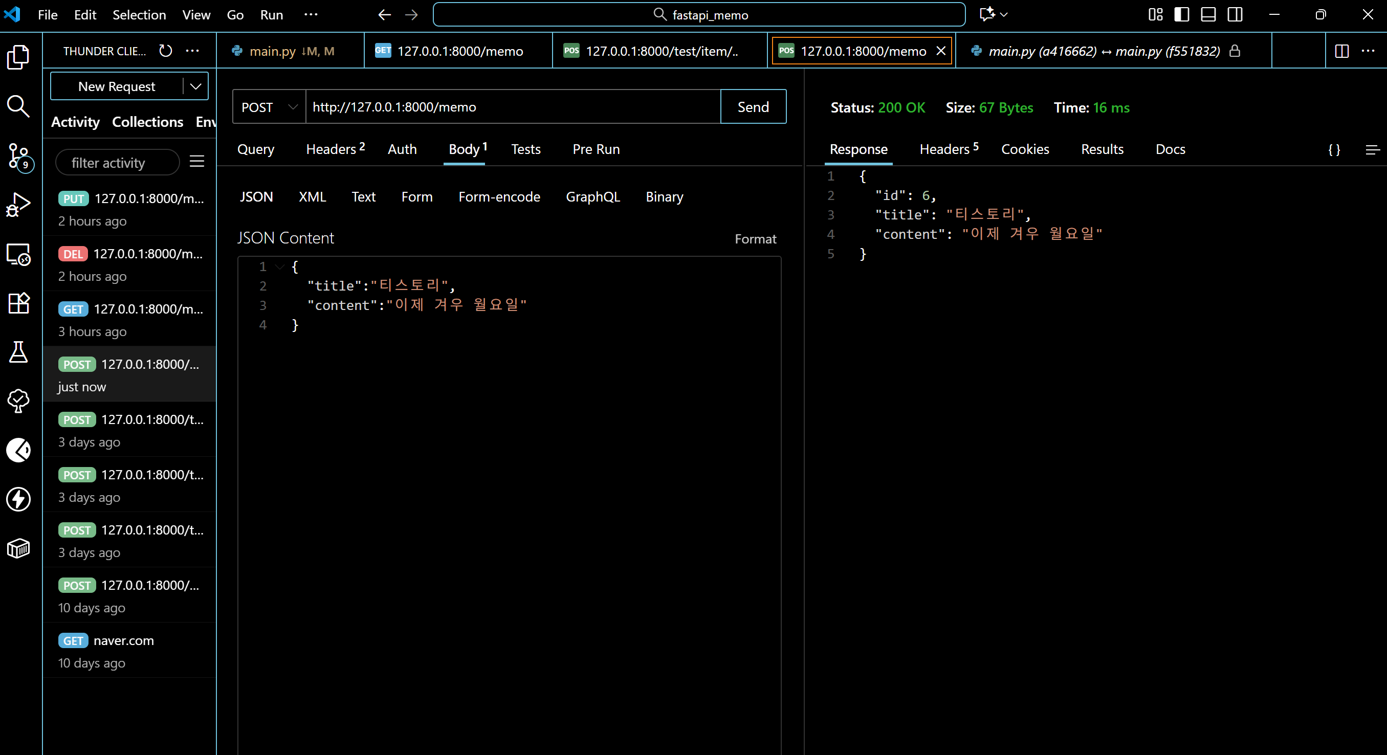Open the POST method dropdown
The image size is (1387, 755).
[269, 106]
